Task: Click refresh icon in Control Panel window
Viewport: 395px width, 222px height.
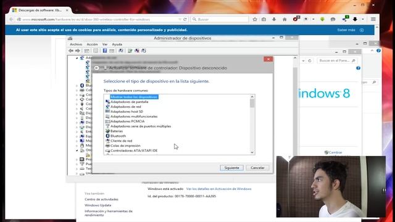Action: (310, 60)
